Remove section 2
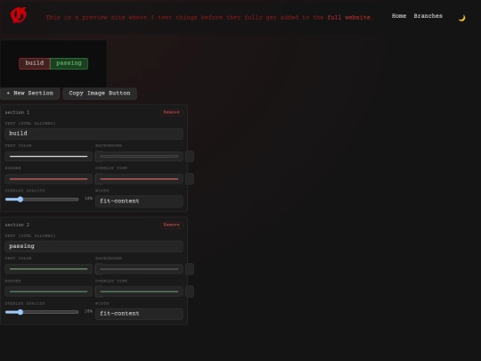 [172, 225]
